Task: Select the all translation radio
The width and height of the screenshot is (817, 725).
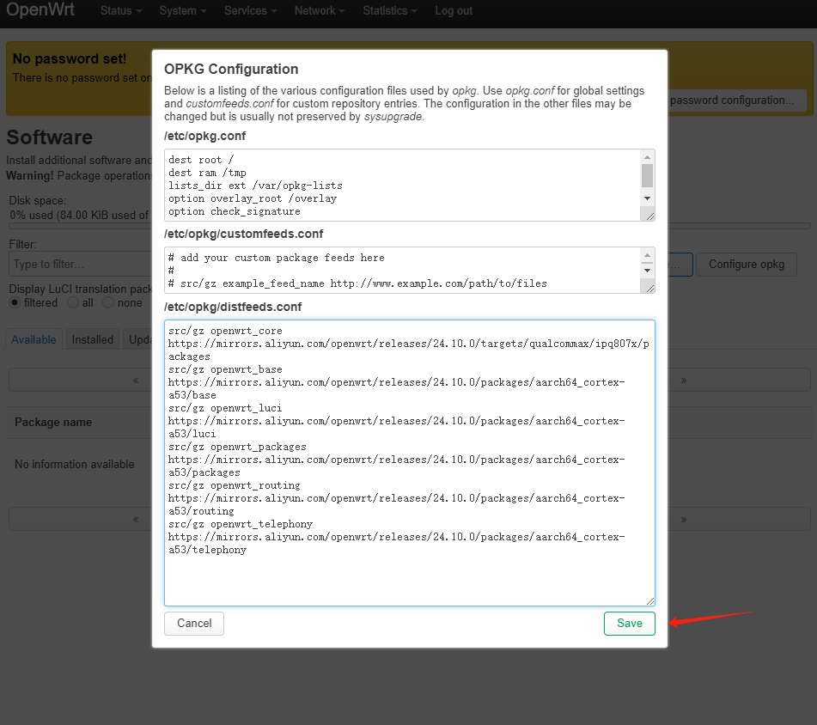Action: [x=73, y=302]
